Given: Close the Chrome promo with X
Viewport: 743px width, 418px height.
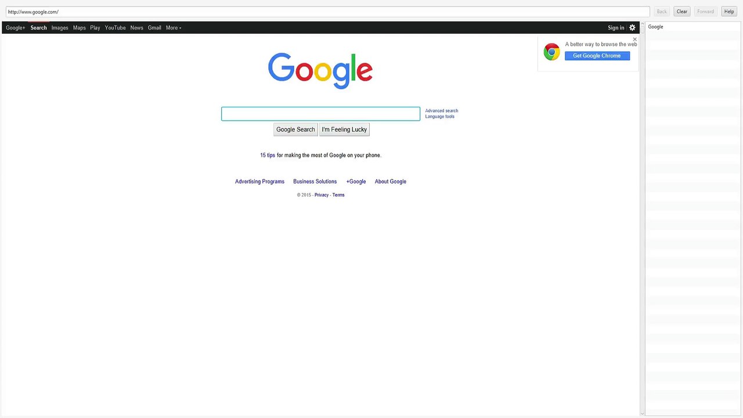Looking at the screenshot, I should pos(634,39).
